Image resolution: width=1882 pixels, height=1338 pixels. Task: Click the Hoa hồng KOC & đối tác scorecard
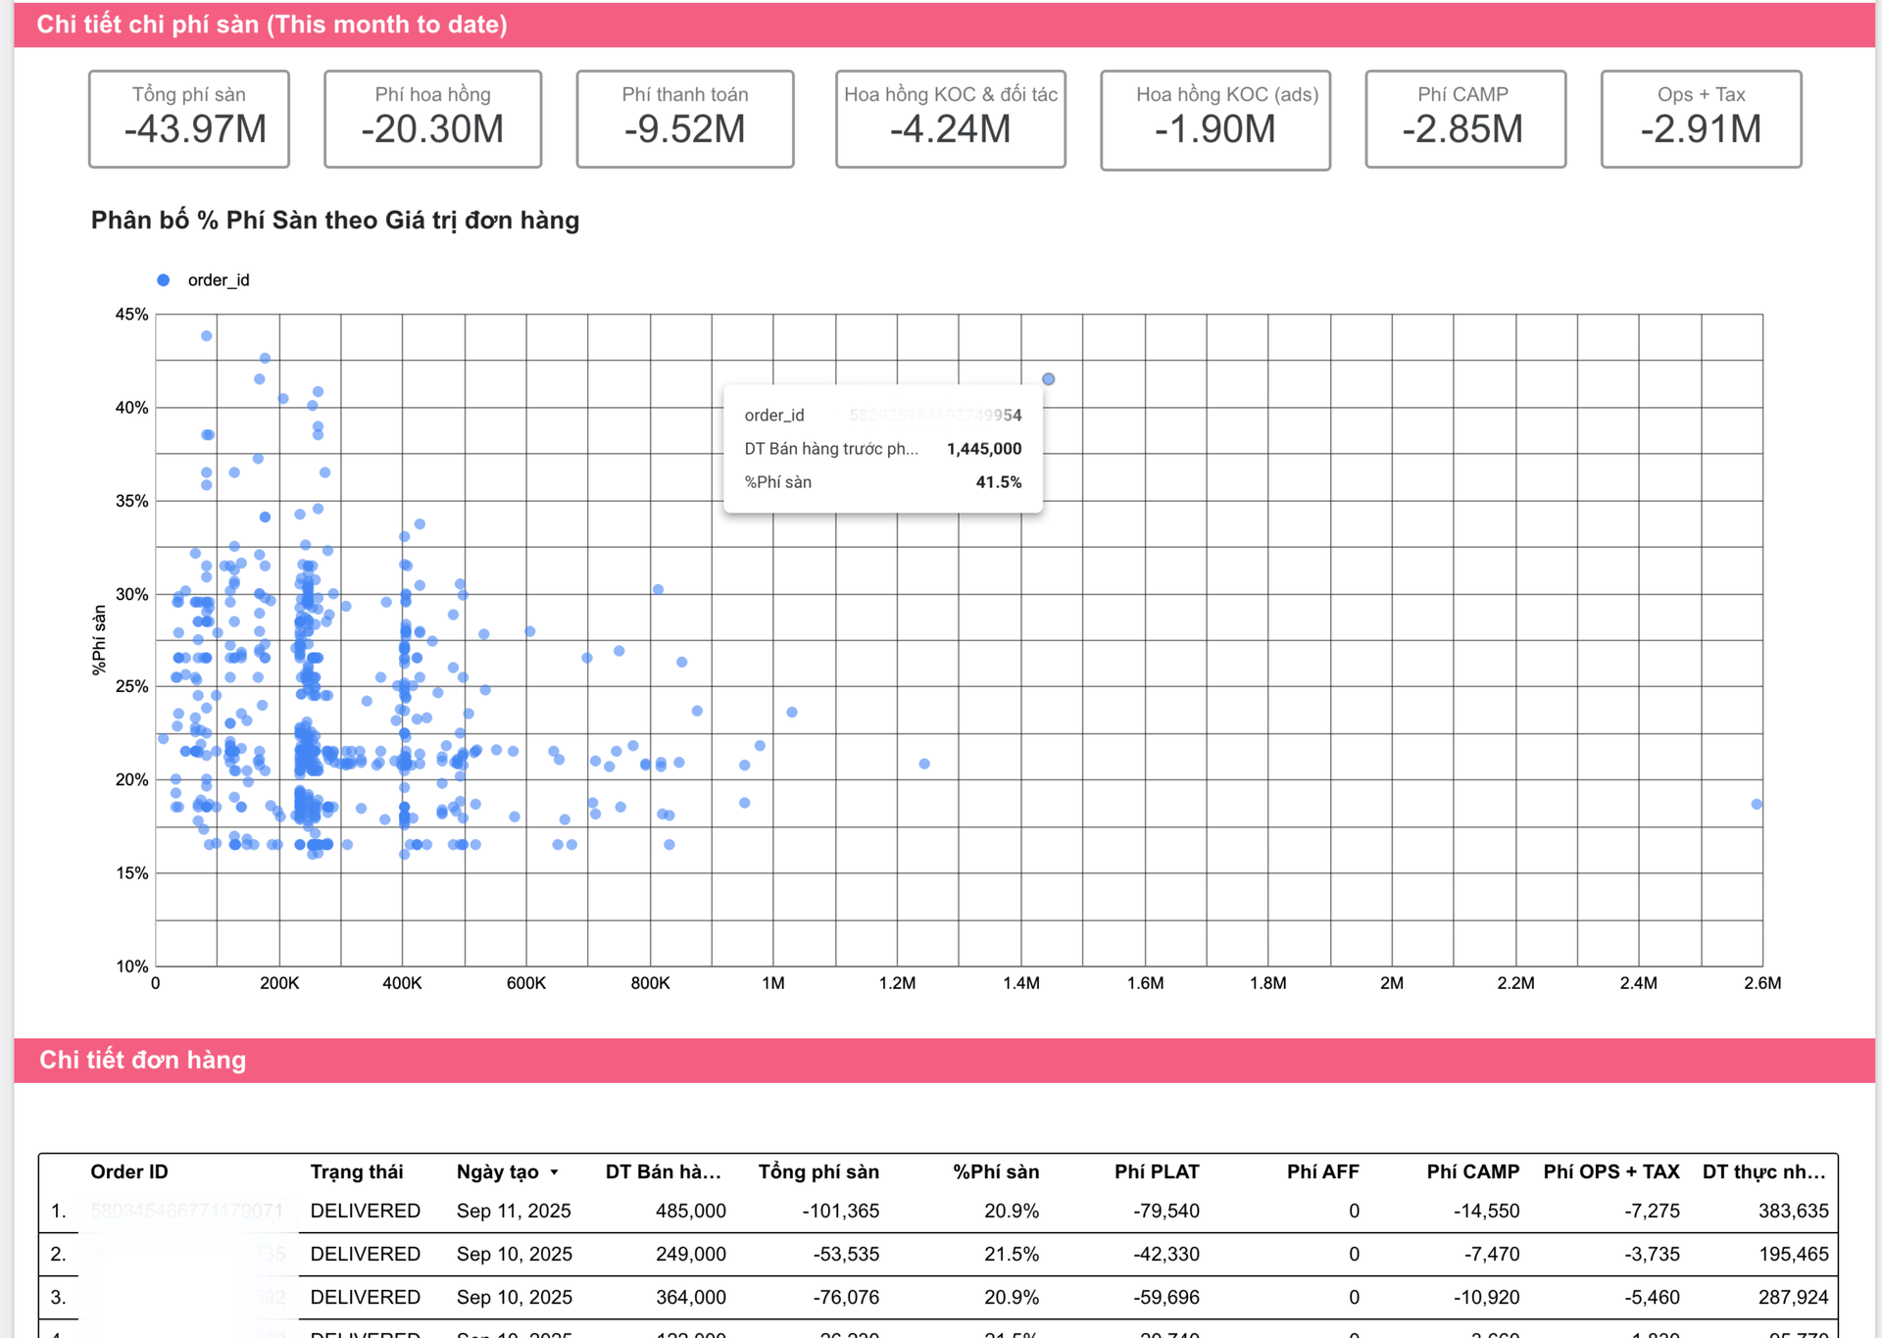click(950, 119)
